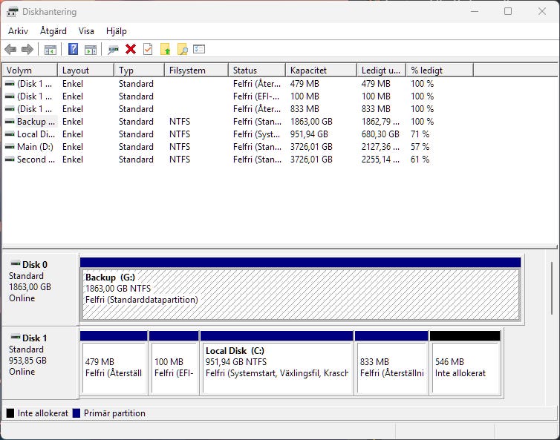This screenshot has width=560, height=440.
Task: Click the connect/rescan disk icon in toolbar
Action: coord(114,50)
